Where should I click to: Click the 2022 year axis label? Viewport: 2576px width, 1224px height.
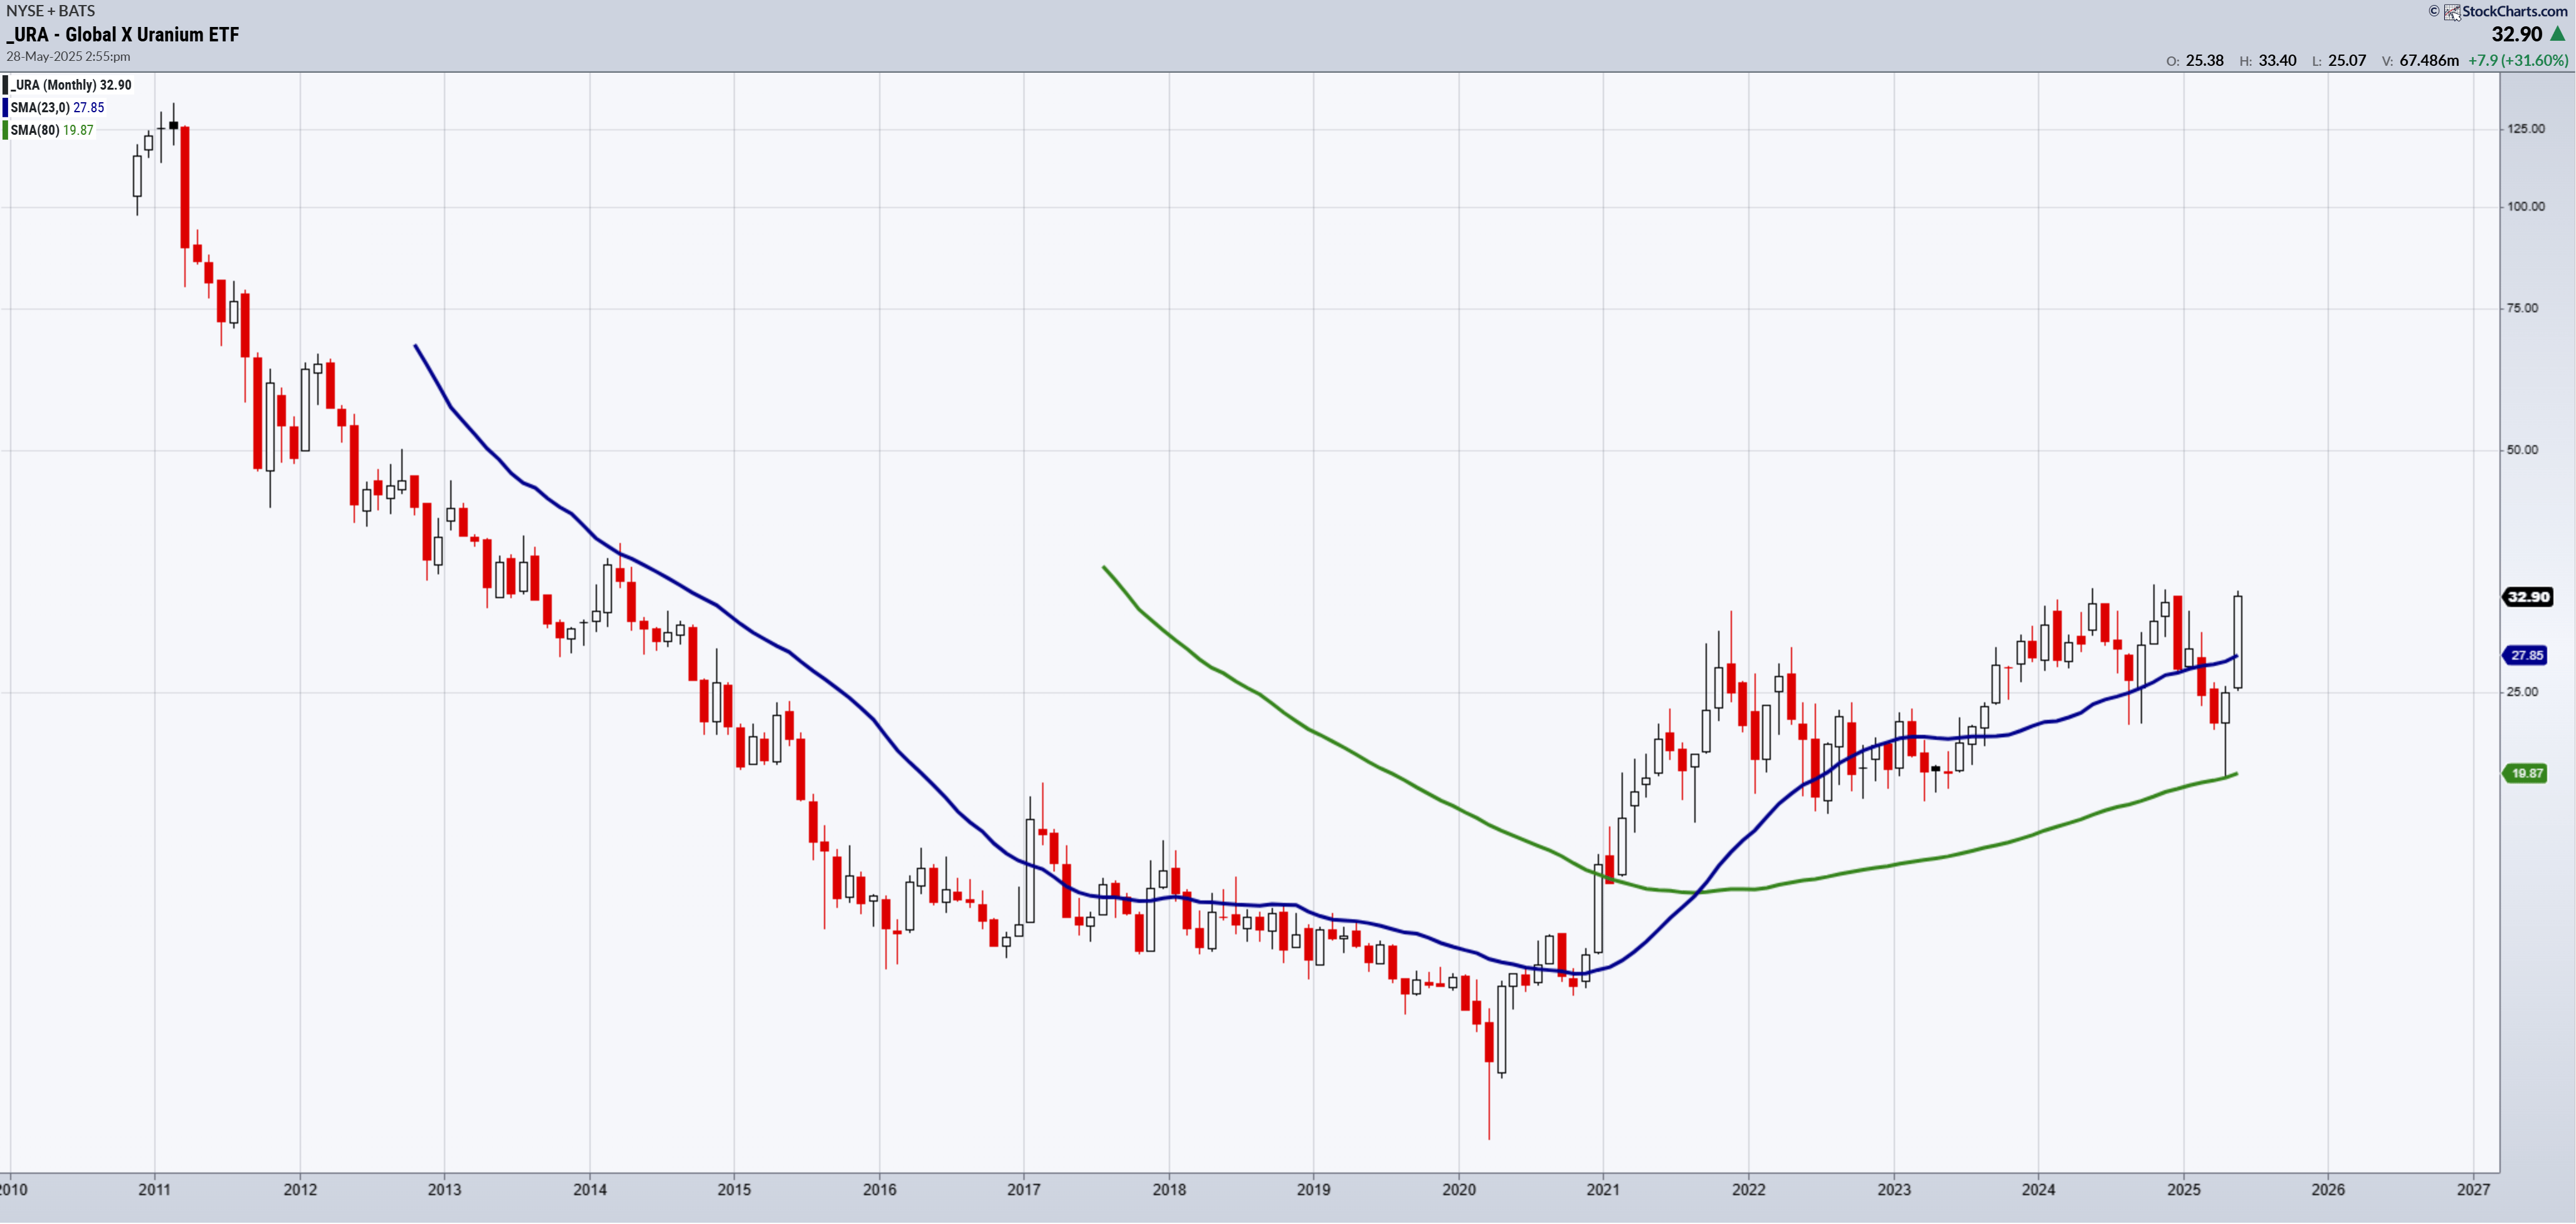point(1748,1190)
